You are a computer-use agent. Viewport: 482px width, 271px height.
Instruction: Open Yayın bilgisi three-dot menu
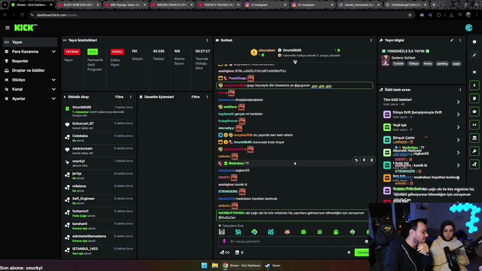(x=460, y=40)
